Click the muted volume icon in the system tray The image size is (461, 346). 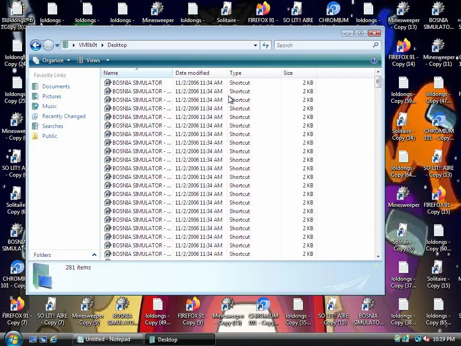tap(426, 339)
